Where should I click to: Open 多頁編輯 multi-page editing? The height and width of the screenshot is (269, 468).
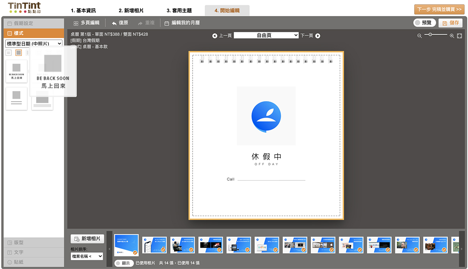[87, 23]
